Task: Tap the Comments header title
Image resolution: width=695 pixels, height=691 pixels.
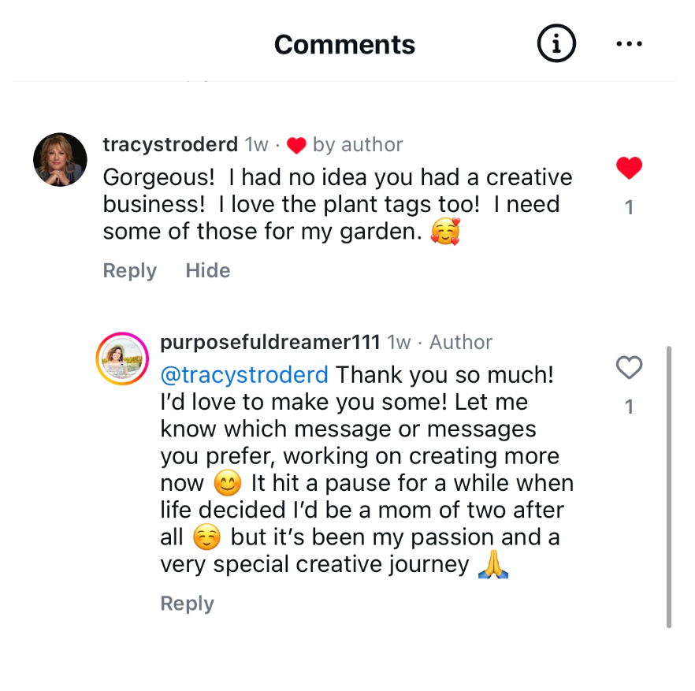Action: coord(344,45)
